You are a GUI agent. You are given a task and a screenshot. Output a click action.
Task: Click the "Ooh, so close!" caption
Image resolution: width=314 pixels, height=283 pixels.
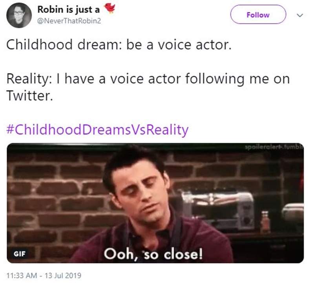153,254
